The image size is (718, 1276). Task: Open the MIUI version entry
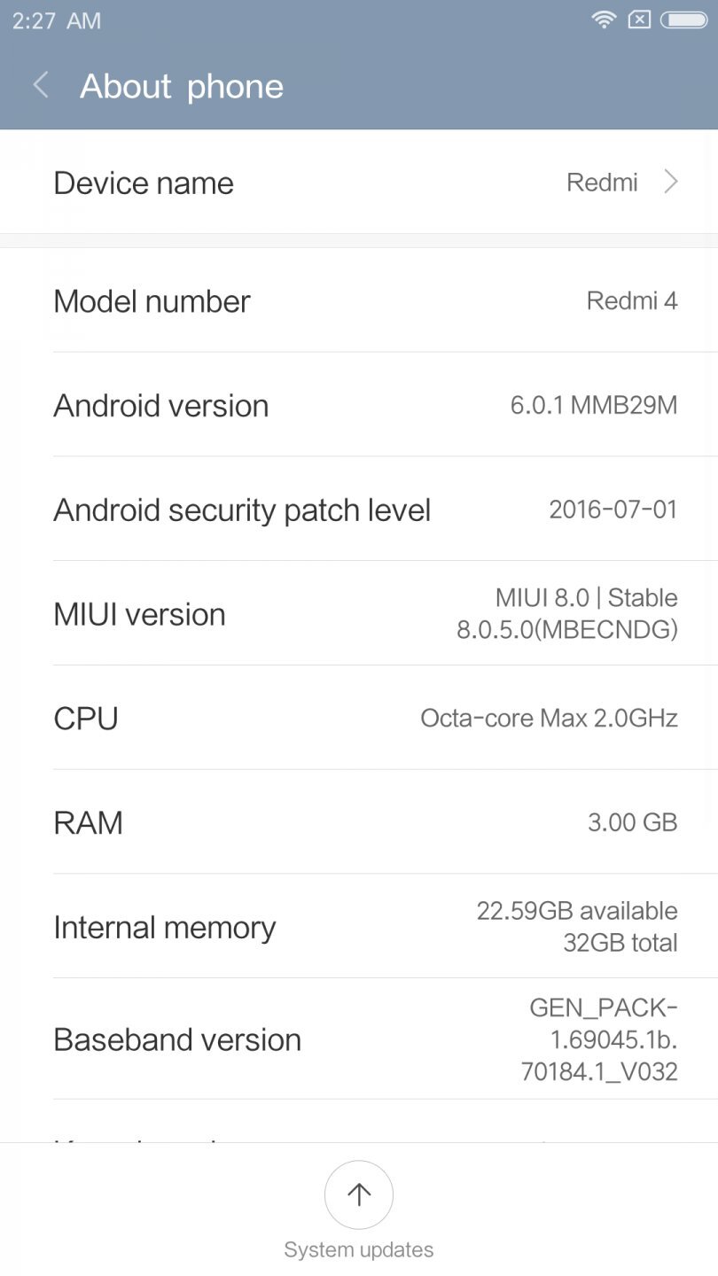pos(359,613)
